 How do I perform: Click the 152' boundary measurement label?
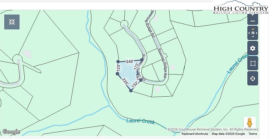tap(134, 85)
